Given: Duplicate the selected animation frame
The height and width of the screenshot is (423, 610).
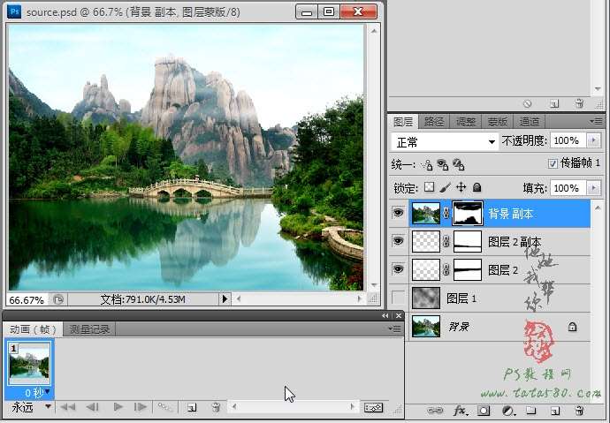Looking at the screenshot, I should point(192,407).
